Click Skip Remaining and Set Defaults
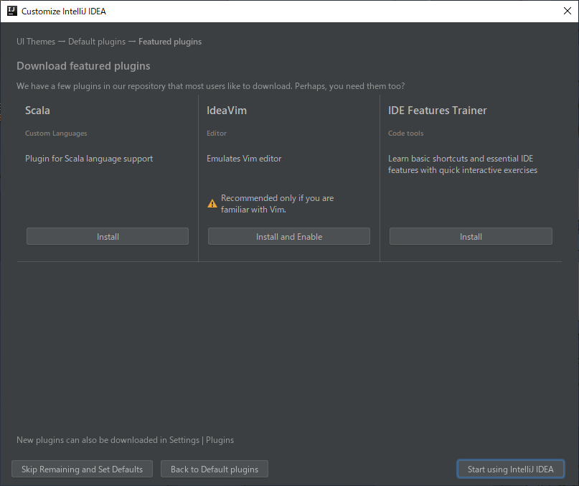The width and height of the screenshot is (579, 486). pyautogui.click(x=82, y=469)
